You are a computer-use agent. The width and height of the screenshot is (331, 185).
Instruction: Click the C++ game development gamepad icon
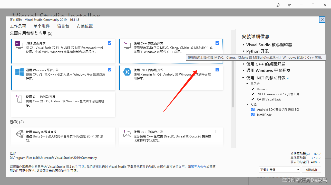pyautogui.click(x=127, y=134)
